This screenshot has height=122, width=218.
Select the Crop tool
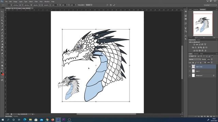[2, 23]
